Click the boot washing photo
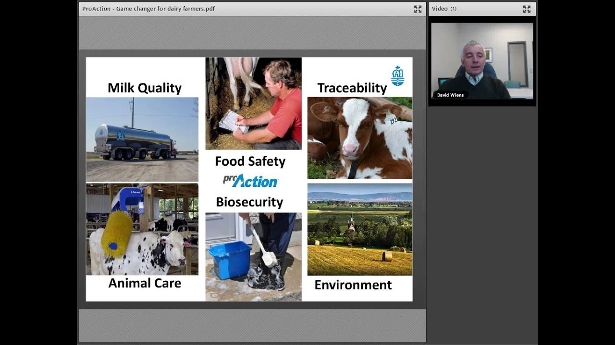The image size is (615, 345). [x=254, y=257]
